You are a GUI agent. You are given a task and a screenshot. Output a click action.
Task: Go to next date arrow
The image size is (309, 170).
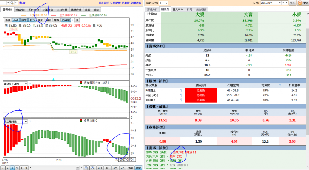click(287, 3)
